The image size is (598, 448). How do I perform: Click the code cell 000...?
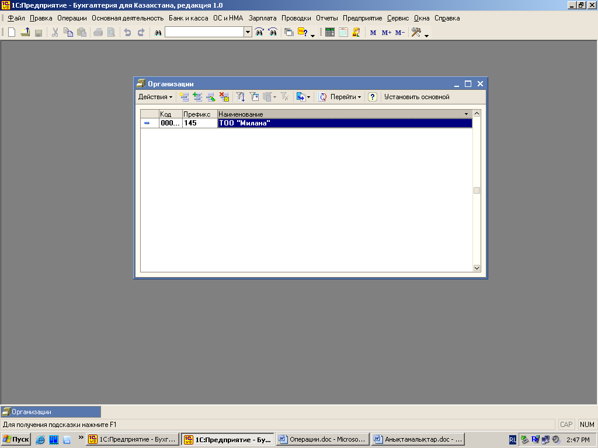[x=171, y=123]
